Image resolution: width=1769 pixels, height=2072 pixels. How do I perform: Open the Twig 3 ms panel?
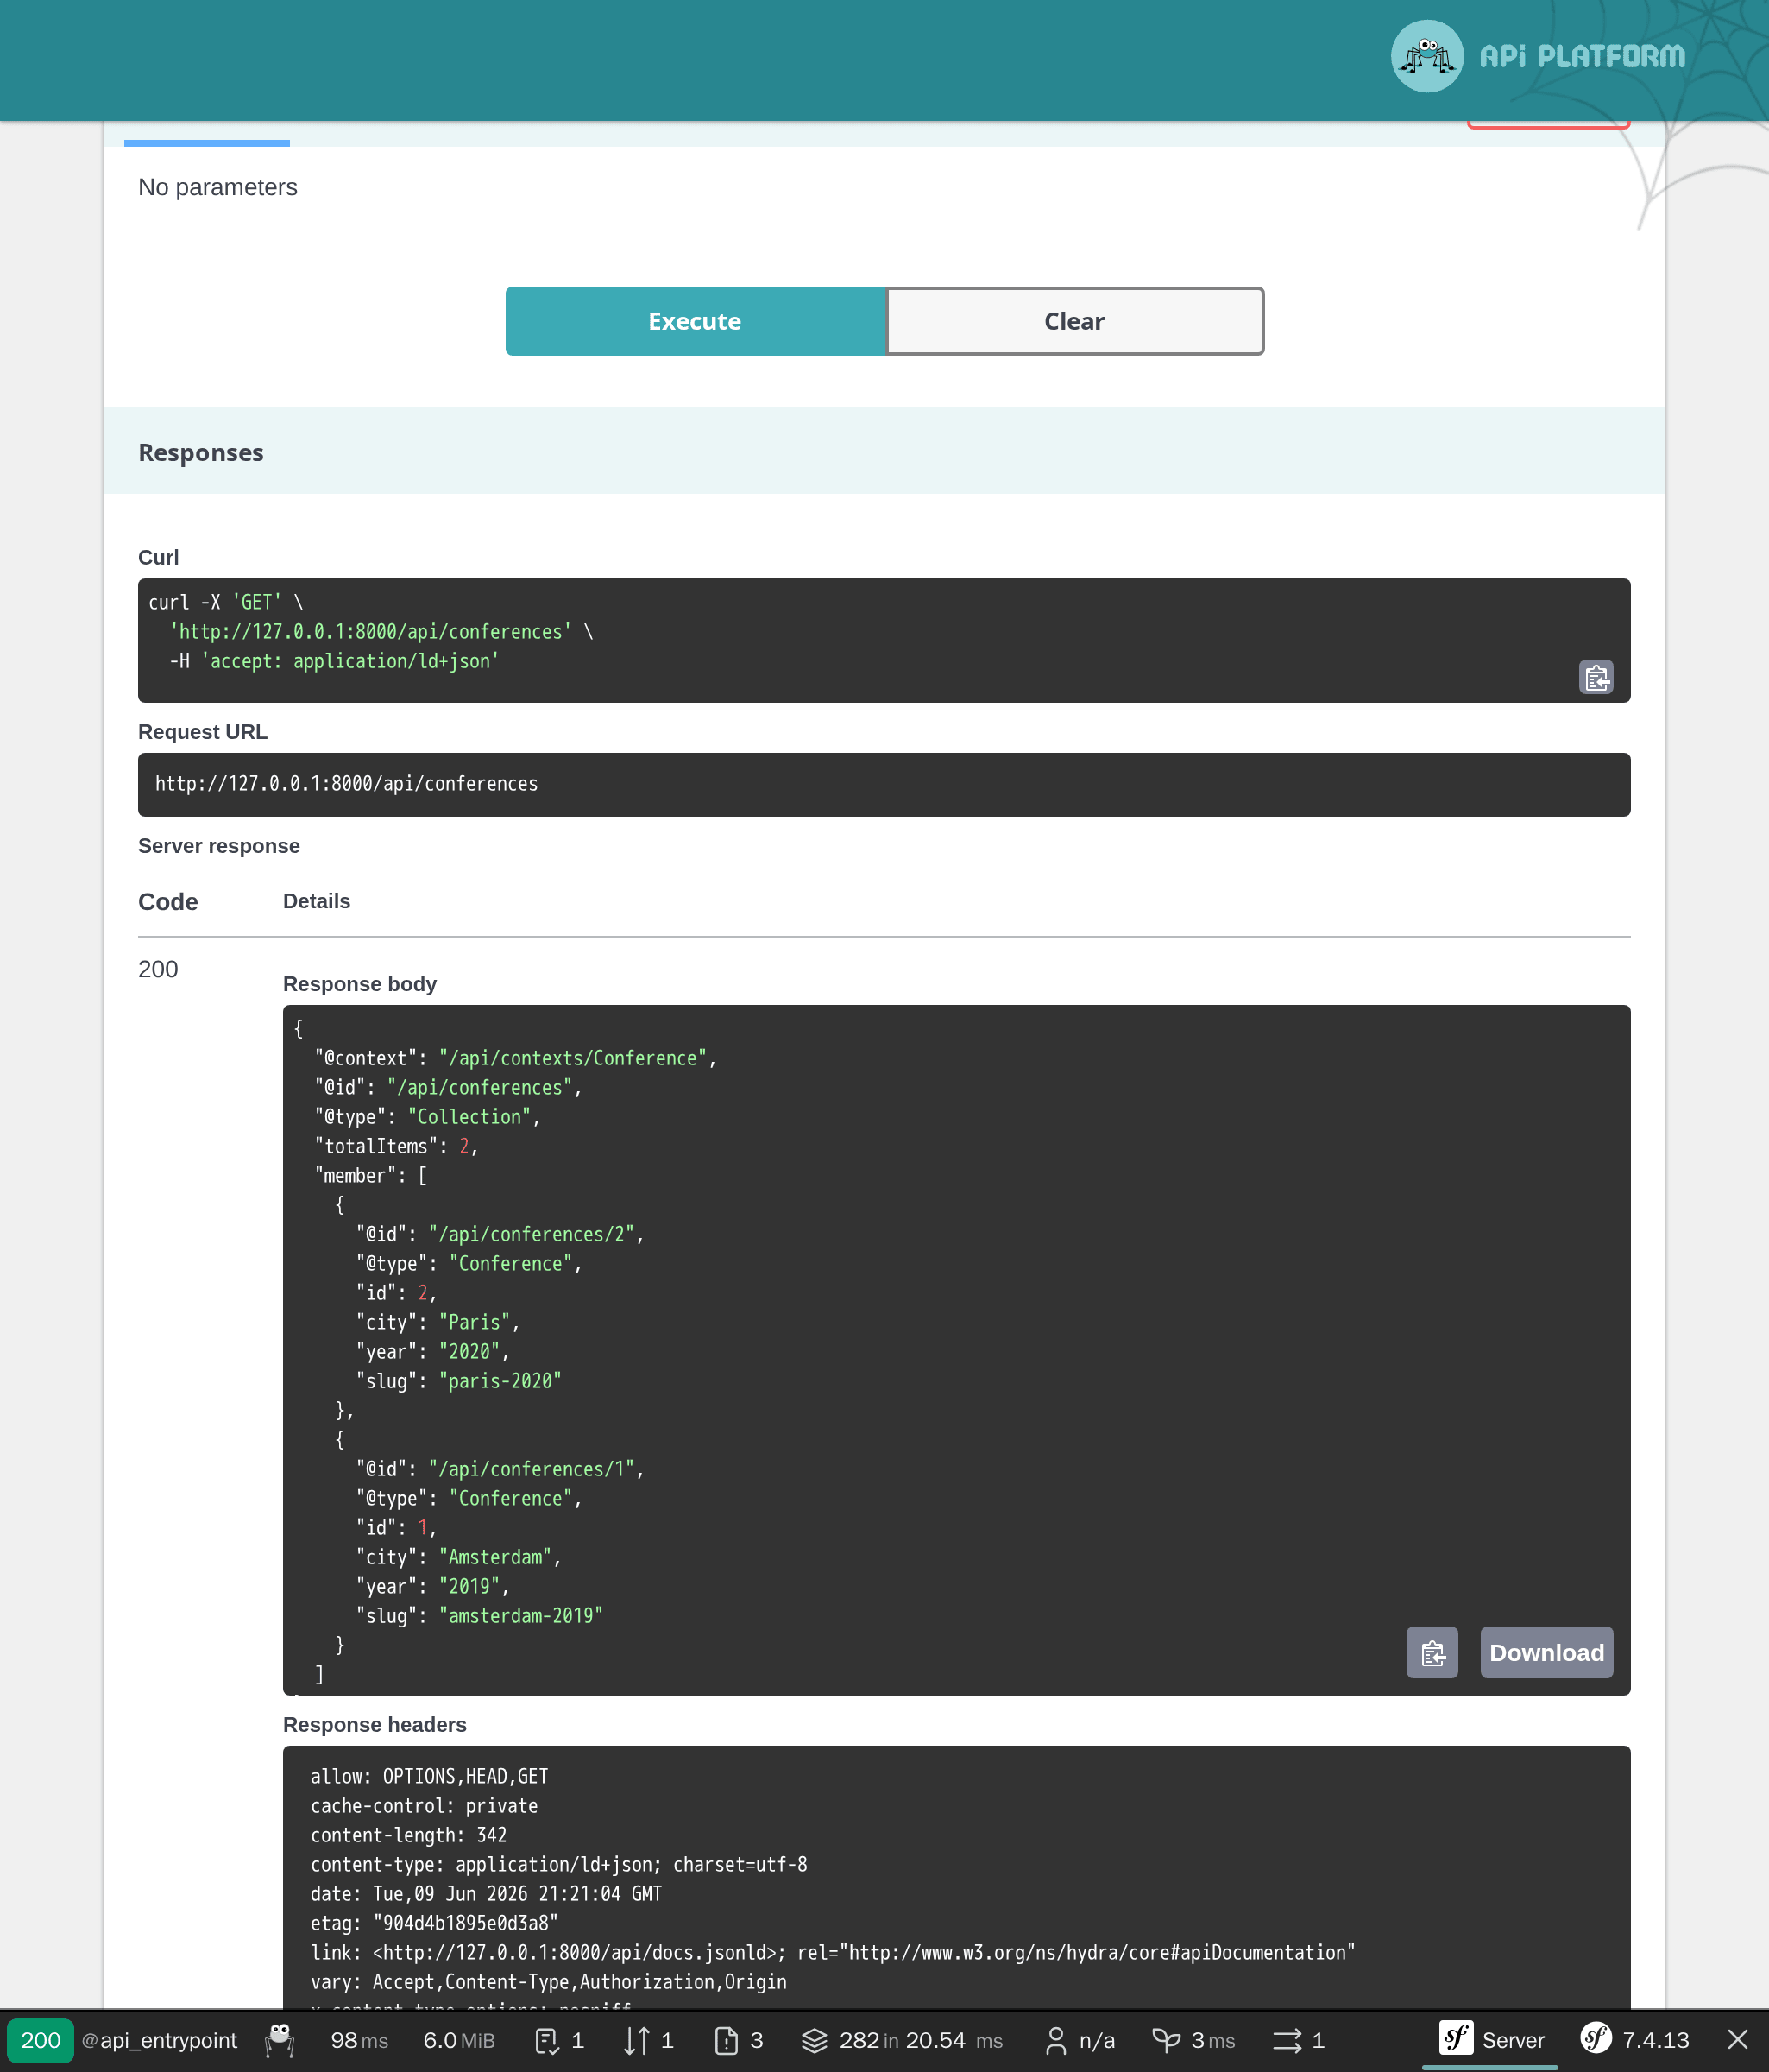(1193, 2040)
